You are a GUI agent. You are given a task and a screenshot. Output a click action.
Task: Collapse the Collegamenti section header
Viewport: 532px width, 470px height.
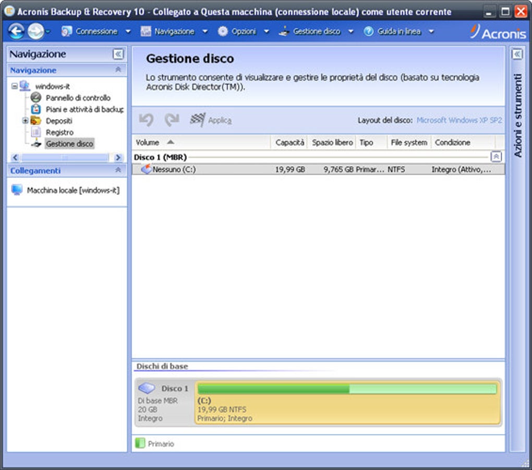click(x=118, y=169)
